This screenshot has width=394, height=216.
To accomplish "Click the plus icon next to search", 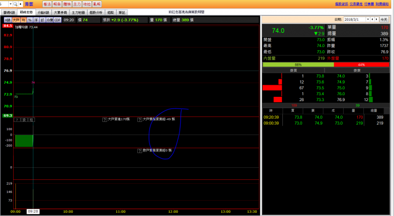I will 20,4.
